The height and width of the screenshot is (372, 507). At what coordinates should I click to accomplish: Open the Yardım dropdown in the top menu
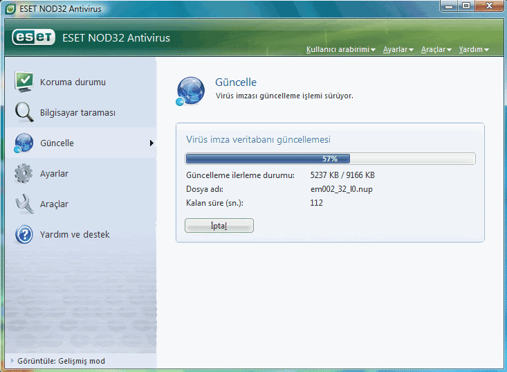coord(474,50)
